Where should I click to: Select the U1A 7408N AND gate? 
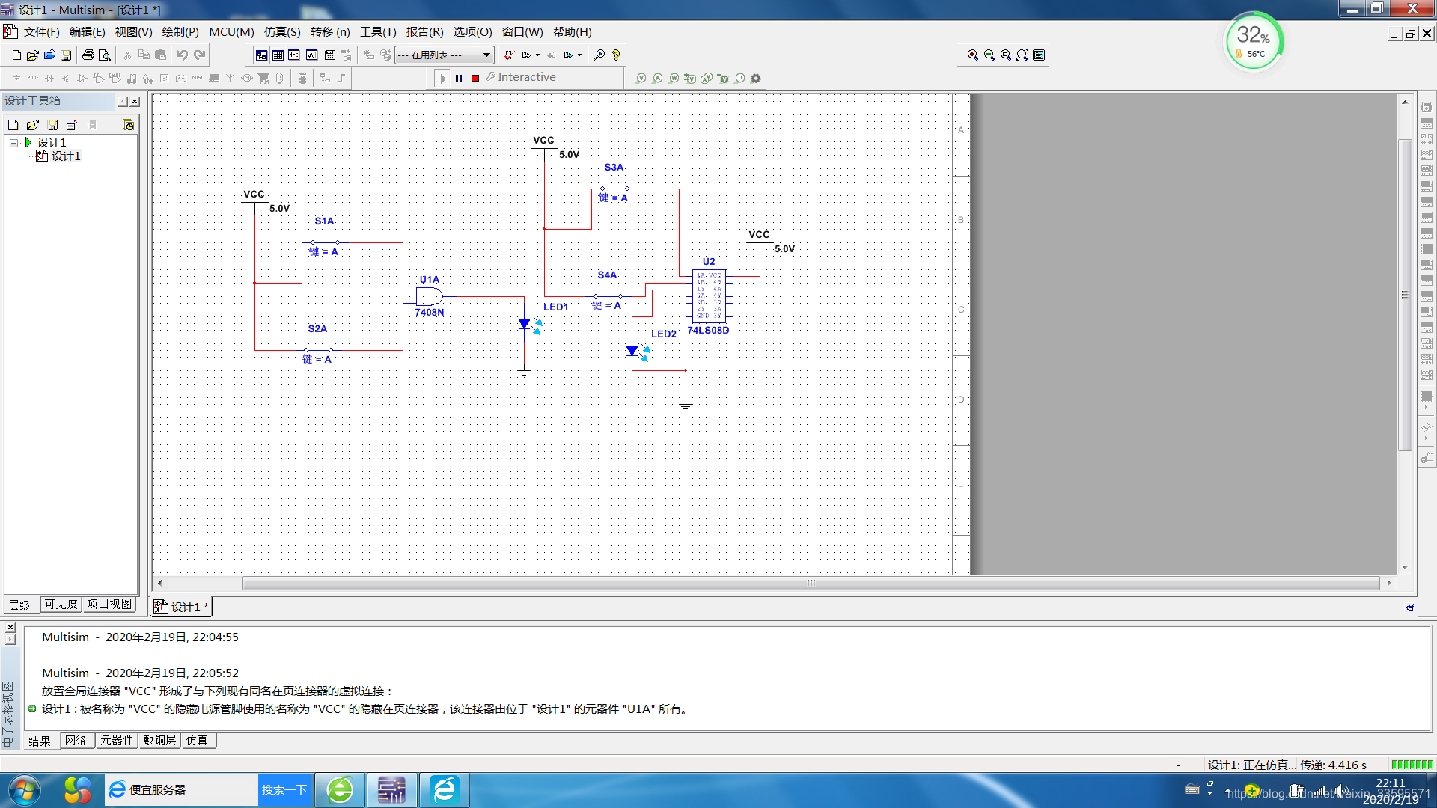(x=430, y=296)
